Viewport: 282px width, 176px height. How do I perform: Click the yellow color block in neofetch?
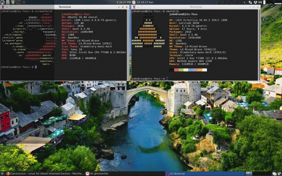(x=186, y=70)
